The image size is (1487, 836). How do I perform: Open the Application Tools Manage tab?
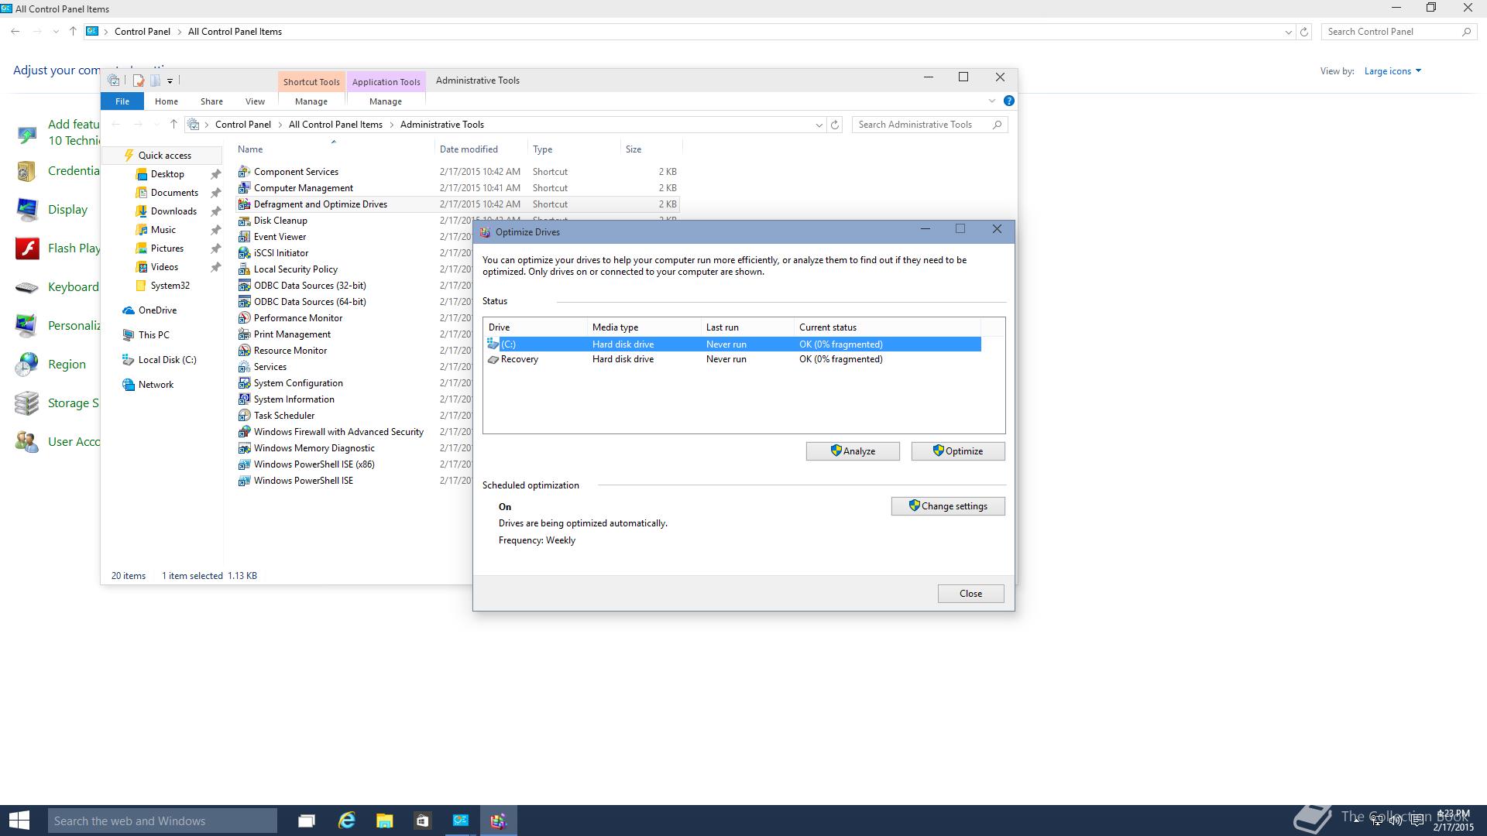(x=386, y=101)
